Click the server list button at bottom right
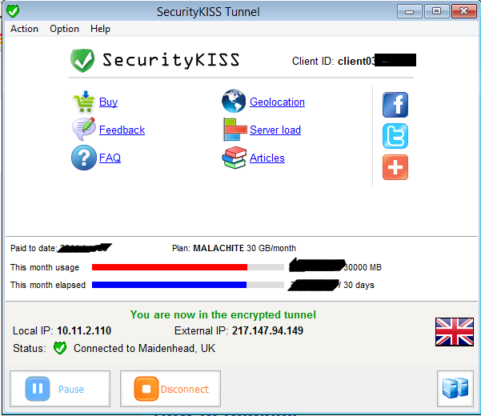Image resolution: width=481 pixels, height=416 pixels. [455, 389]
